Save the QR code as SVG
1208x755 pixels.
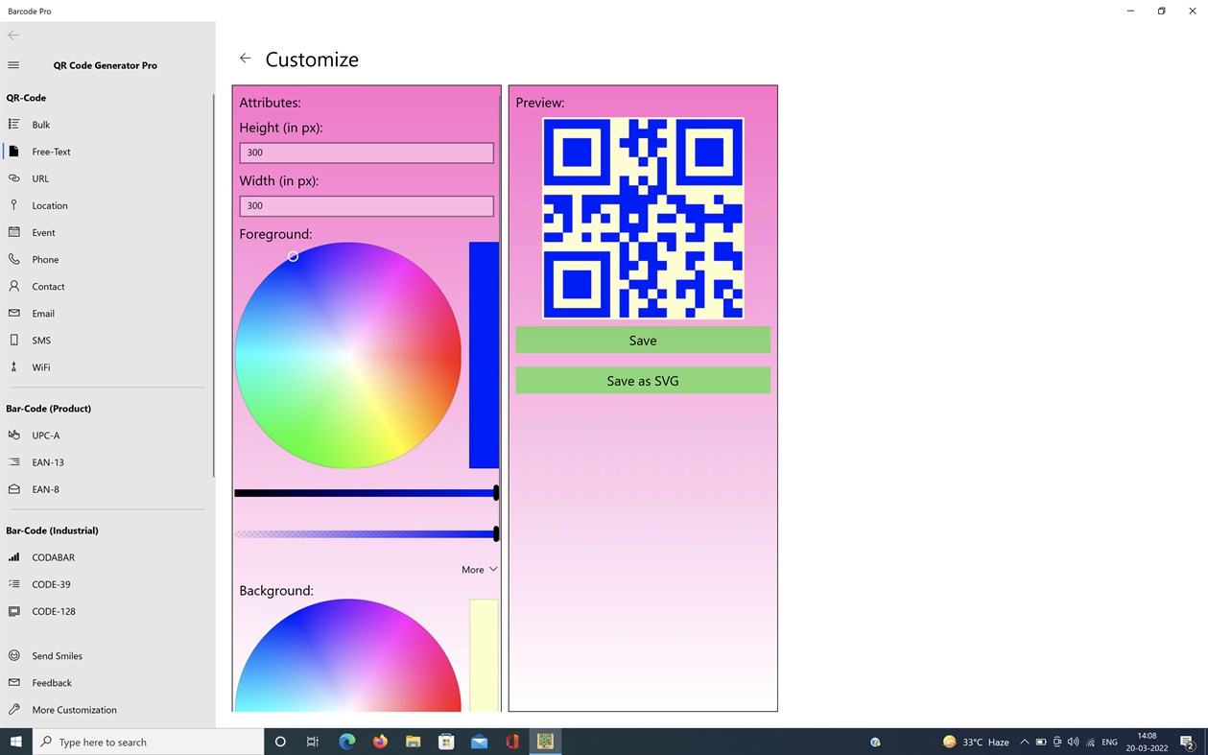(x=642, y=380)
